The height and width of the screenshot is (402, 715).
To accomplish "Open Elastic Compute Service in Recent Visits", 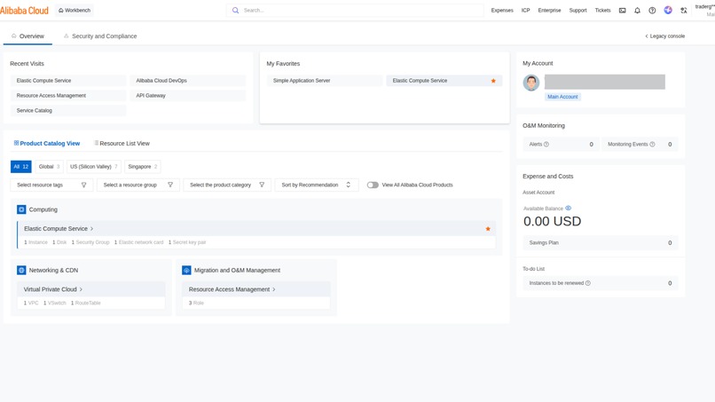I will [68, 80].
